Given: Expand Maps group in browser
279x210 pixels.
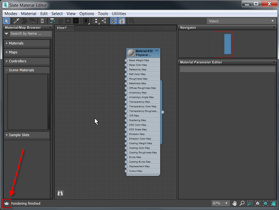Looking at the screenshot, I should (27, 52).
